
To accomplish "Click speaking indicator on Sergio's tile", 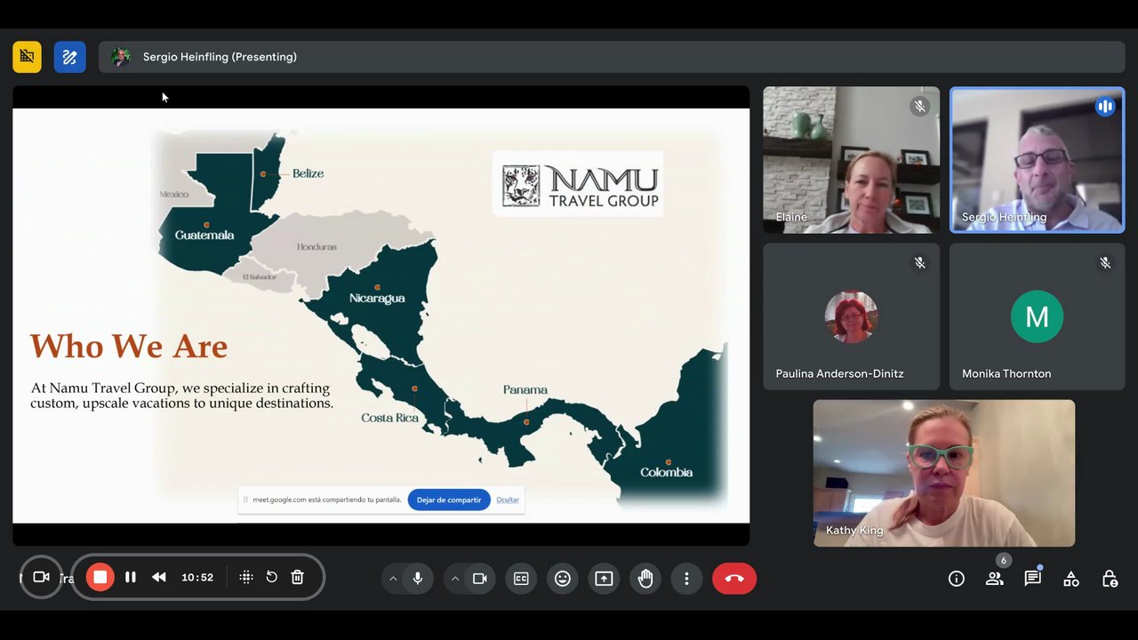I will click(1105, 107).
